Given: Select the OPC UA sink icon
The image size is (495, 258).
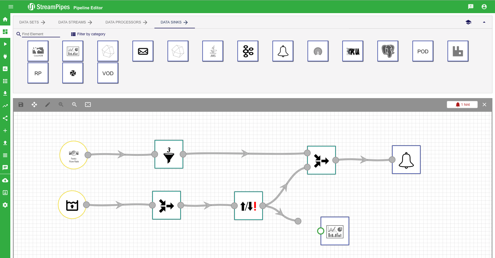Looking at the screenshot, I should pyautogui.click(x=353, y=51).
